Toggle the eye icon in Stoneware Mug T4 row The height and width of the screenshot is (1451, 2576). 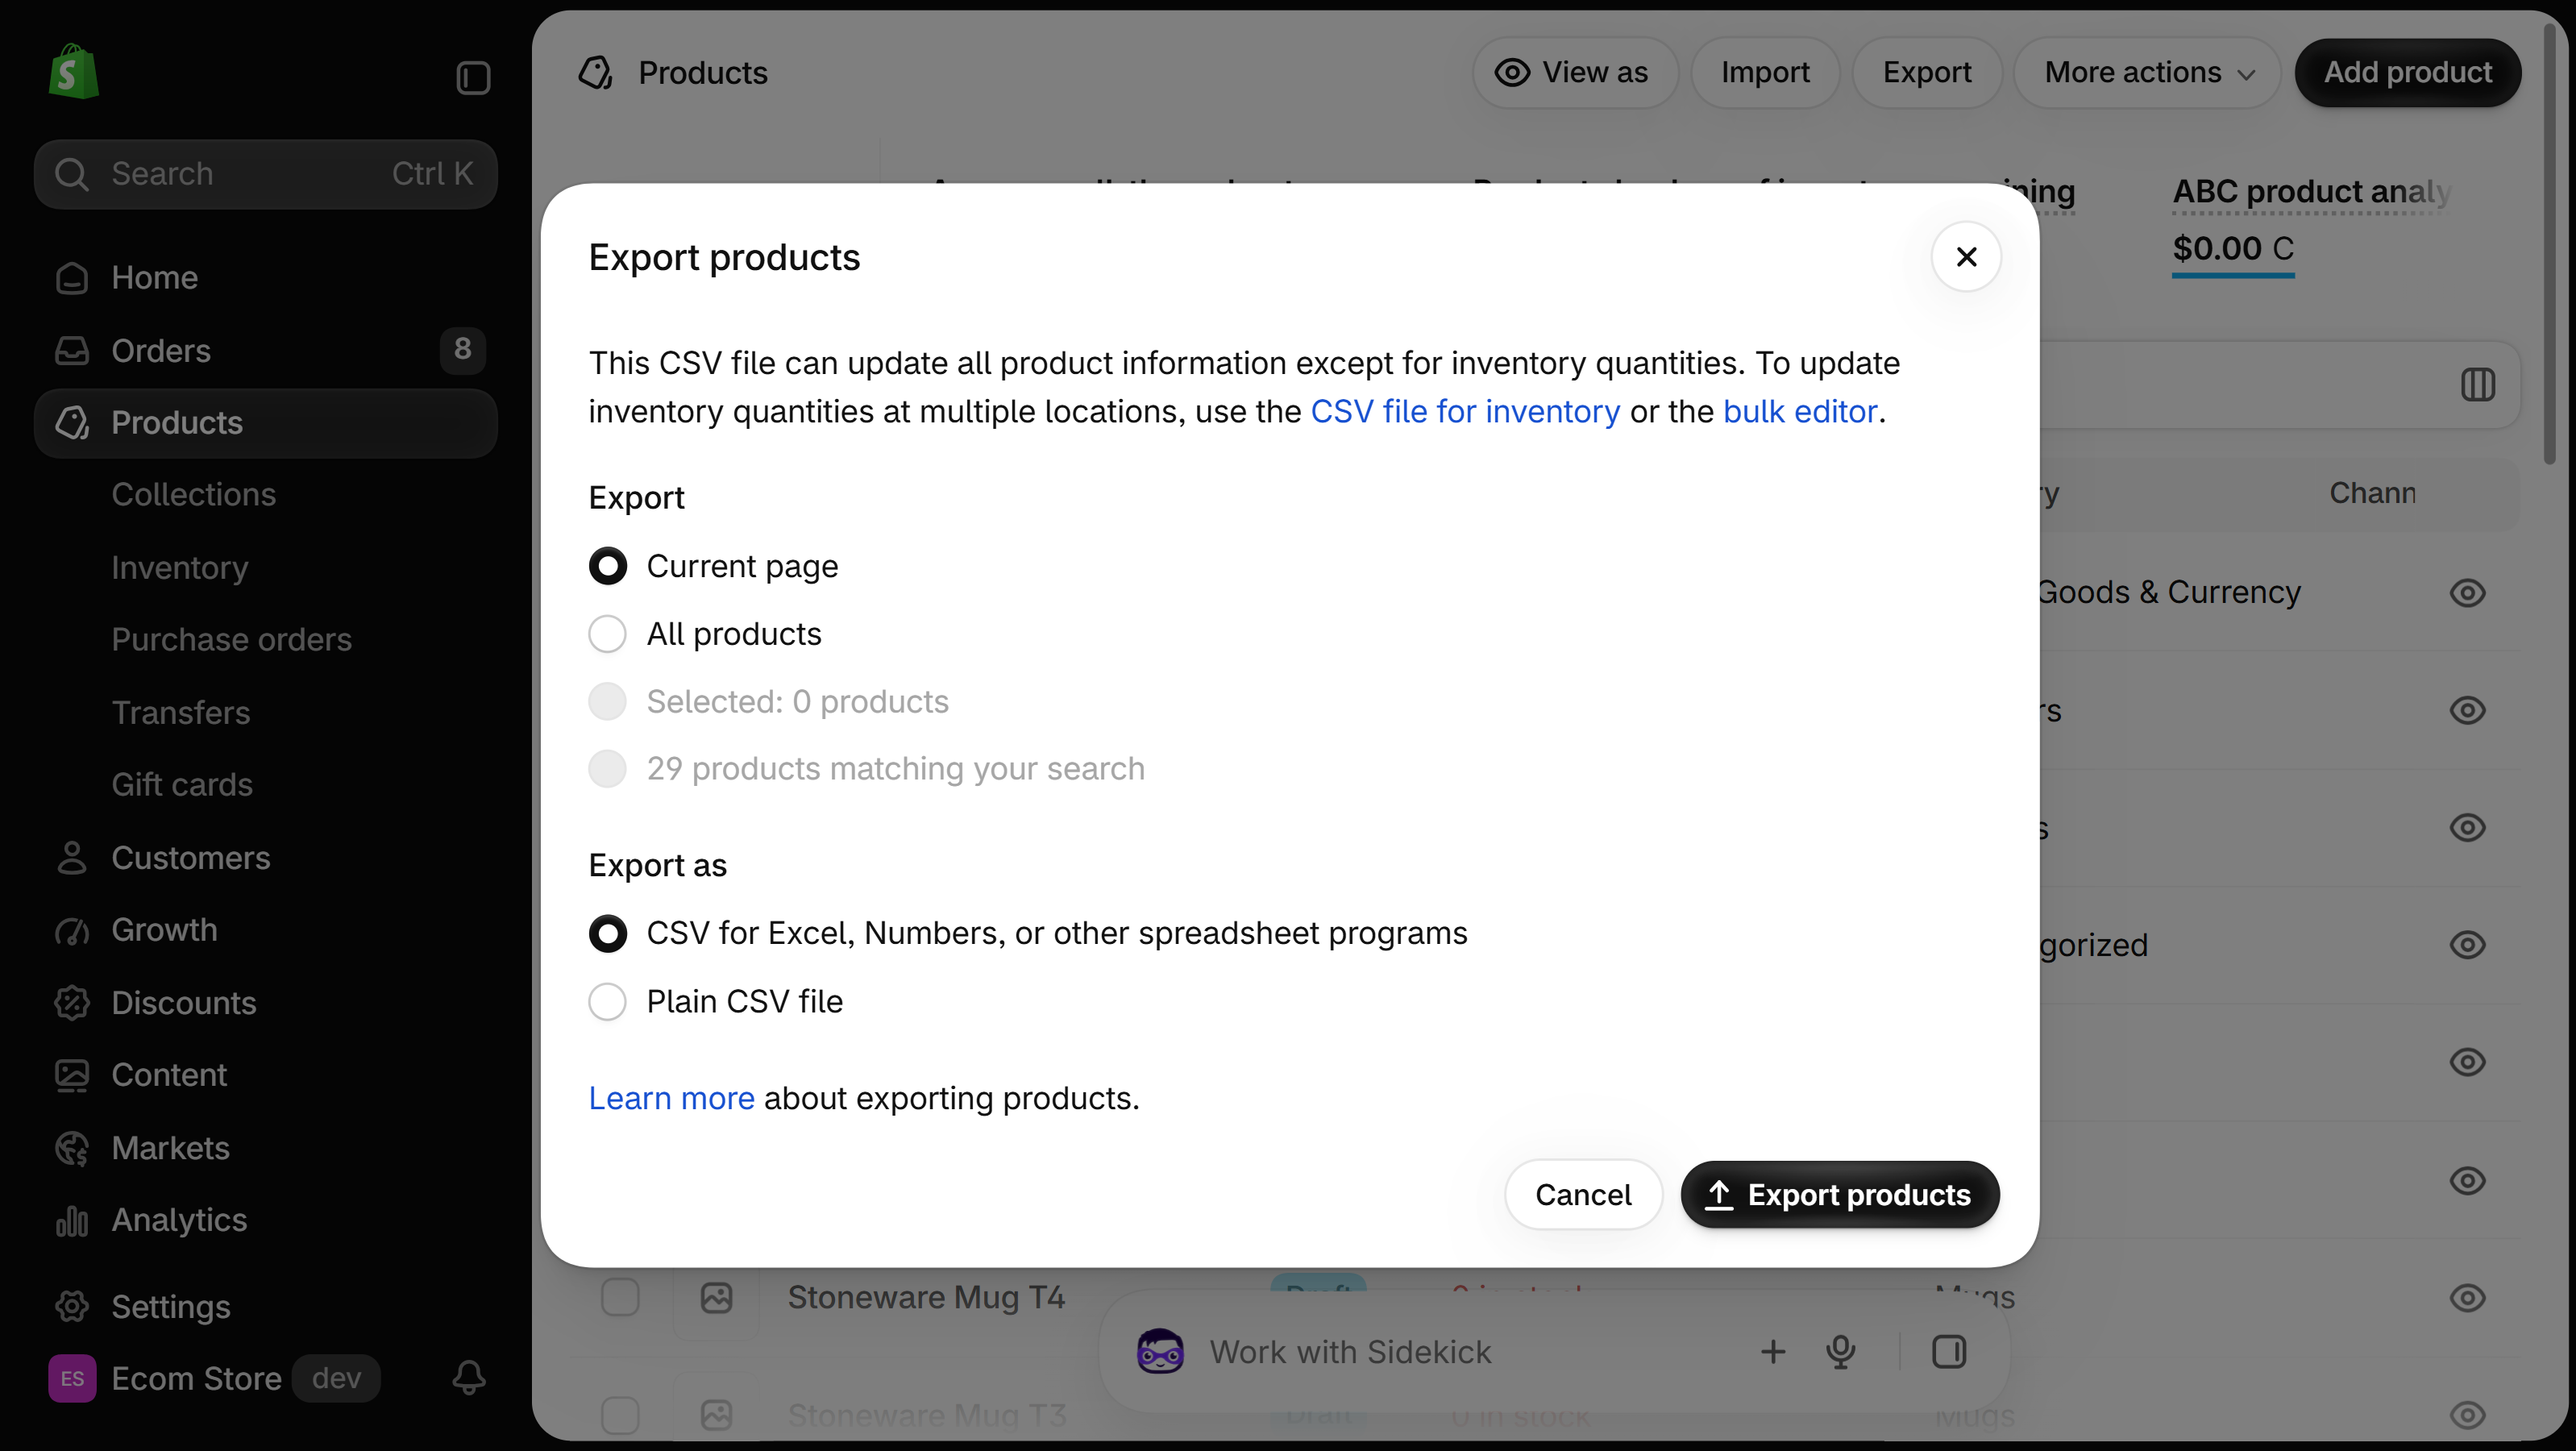tap(2467, 1297)
